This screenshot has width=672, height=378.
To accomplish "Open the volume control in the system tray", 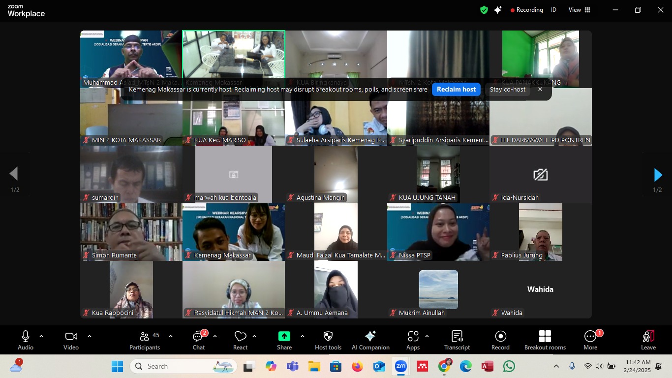I will coord(599,366).
